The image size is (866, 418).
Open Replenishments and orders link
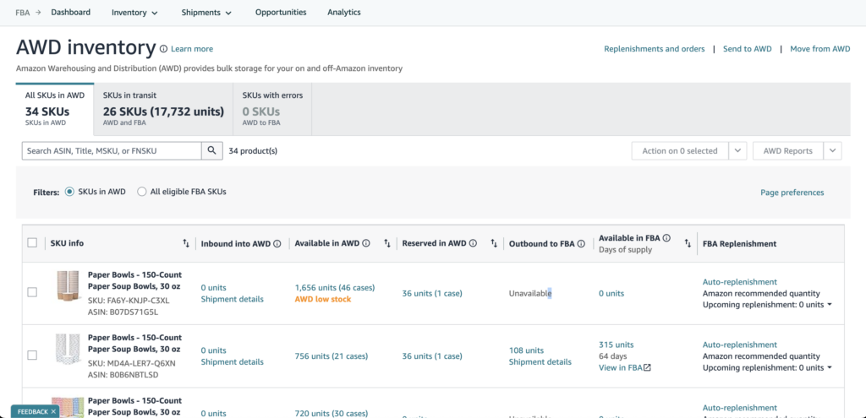pyautogui.click(x=655, y=49)
